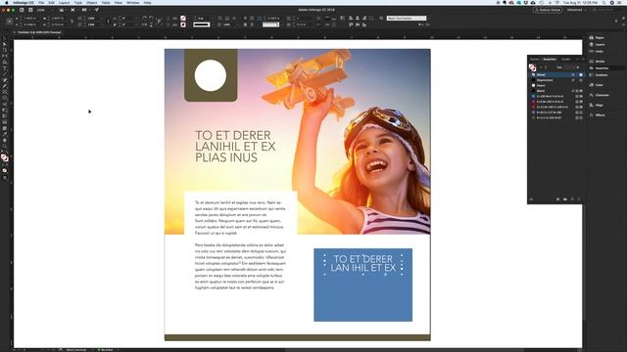Click the macOS menu bar date and time
This screenshot has height=352, width=627.
[x=580, y=2]
